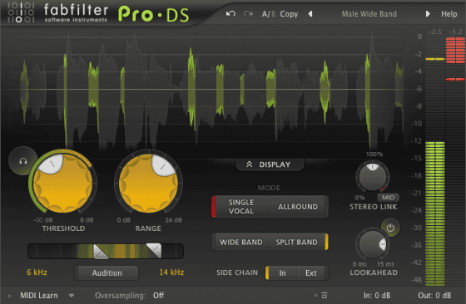The height and width of the screenshot is (304, 466).
Task: Open the Oversampling Off setting
Action: coord(158,296)
